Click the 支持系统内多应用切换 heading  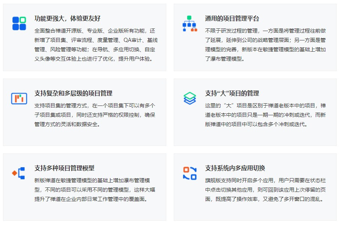[x=235, y=168]
